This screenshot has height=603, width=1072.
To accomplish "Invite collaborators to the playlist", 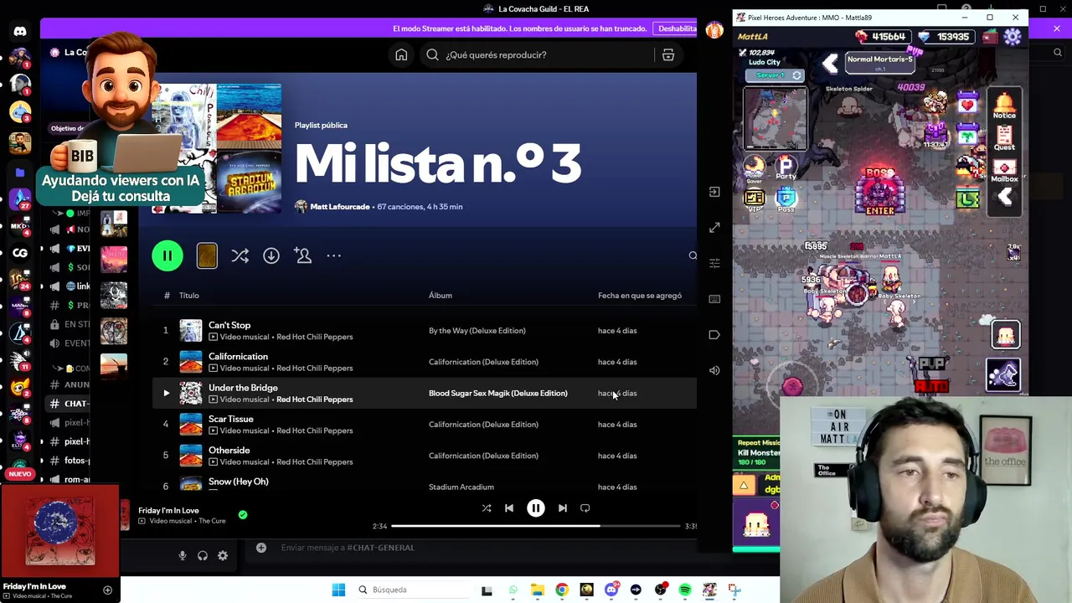I will [x=303, y=255].
